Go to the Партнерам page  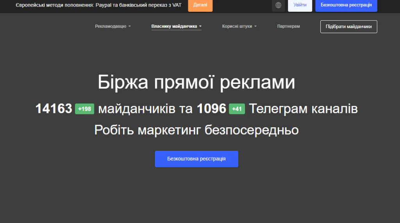pos(289,26)
